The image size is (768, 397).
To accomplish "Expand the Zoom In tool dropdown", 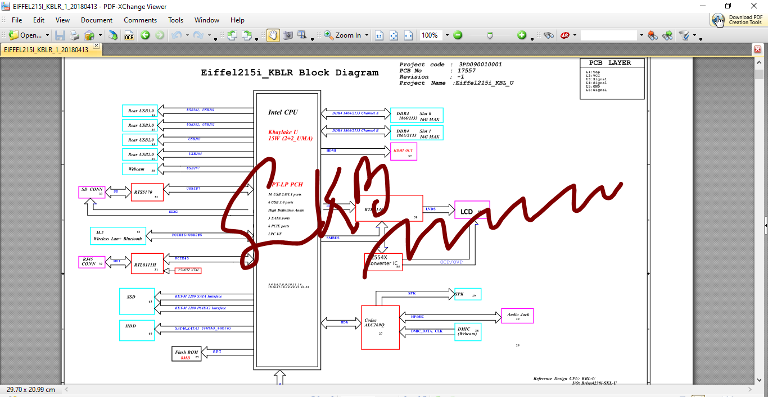I will click(x=367, y=35).
